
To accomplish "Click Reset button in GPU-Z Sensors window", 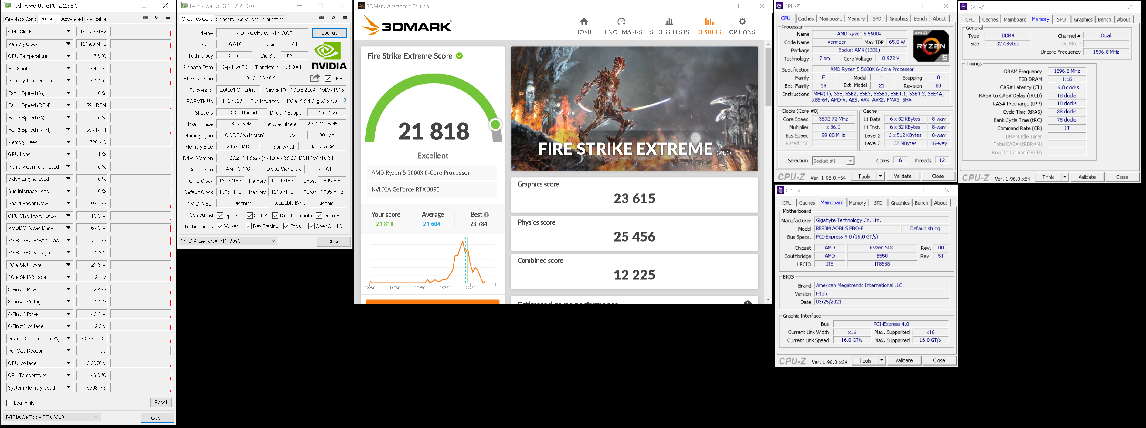I will tap(161, 402).
